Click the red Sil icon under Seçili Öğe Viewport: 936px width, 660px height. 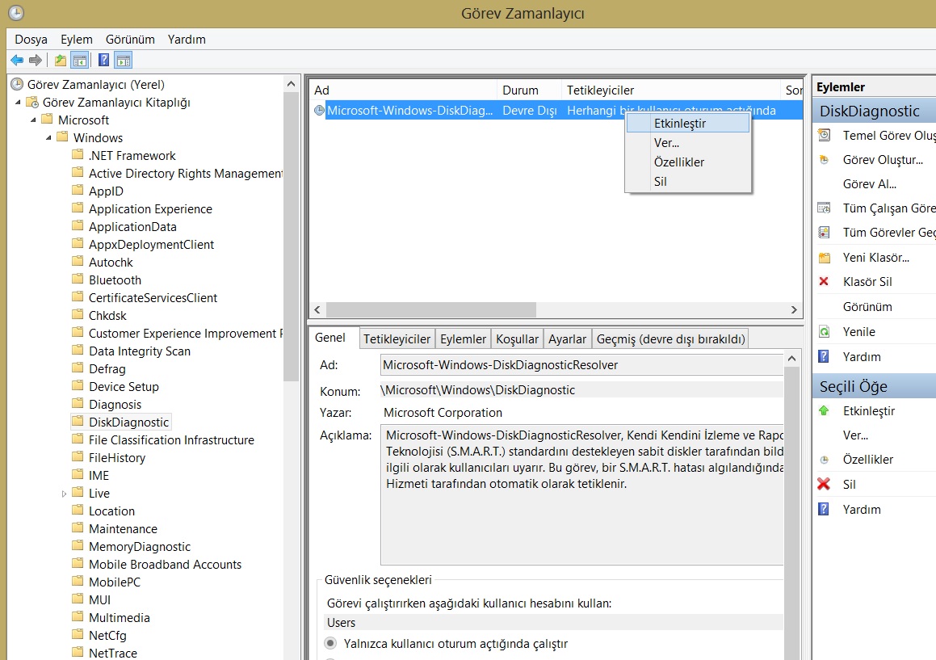[x=824, y=485]
